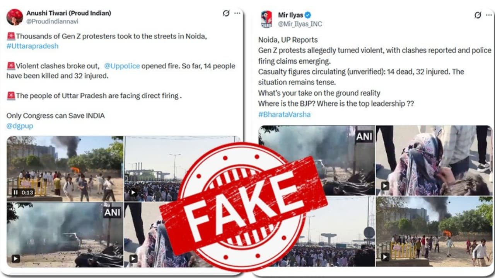The width and height of the screenshot is (495, 278).
Task: Click the @Mir_Ilyas_INC handle
Action: (x=300, y=24)
